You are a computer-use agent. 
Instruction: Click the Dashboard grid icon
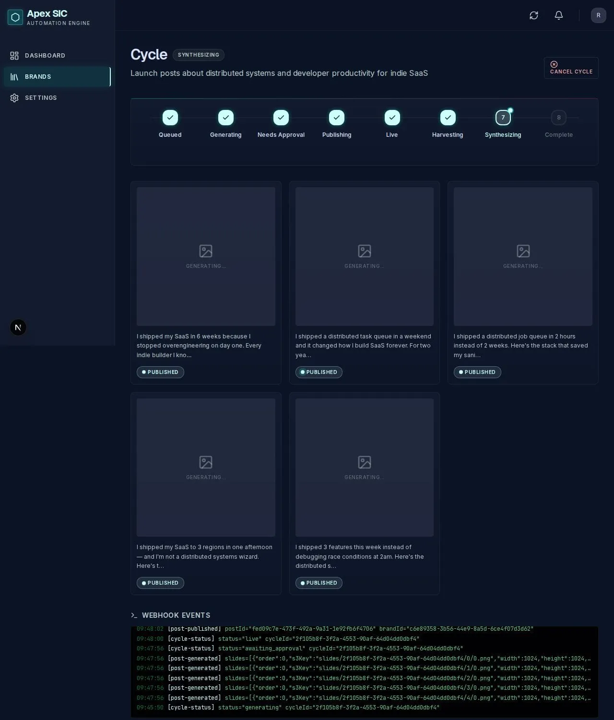click(14, 56)
